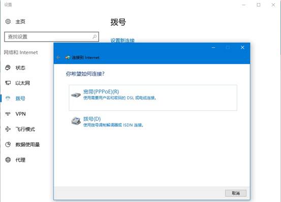Open the 主页 home gear icon
The height and width of the screenshot is (202, 281).
(8, 21)
